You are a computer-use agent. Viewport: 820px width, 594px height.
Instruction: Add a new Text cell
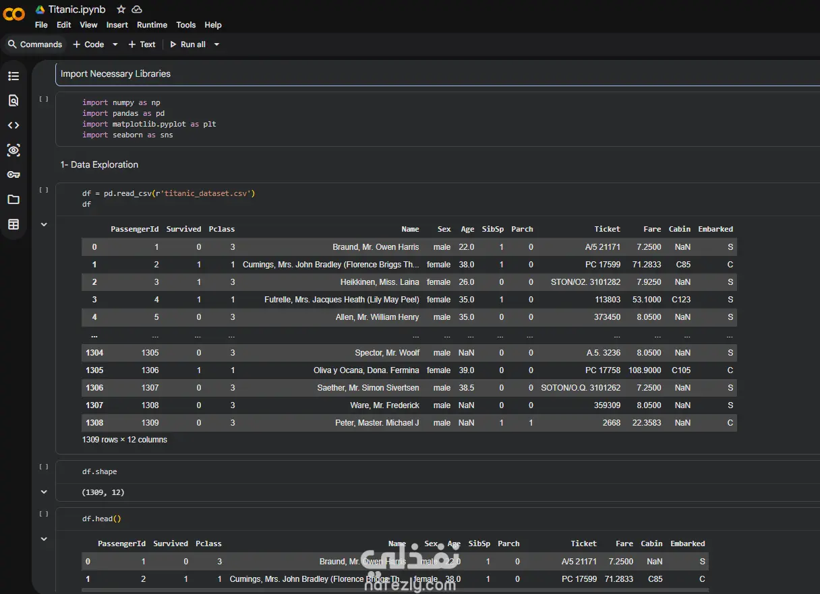pos(142,44)
